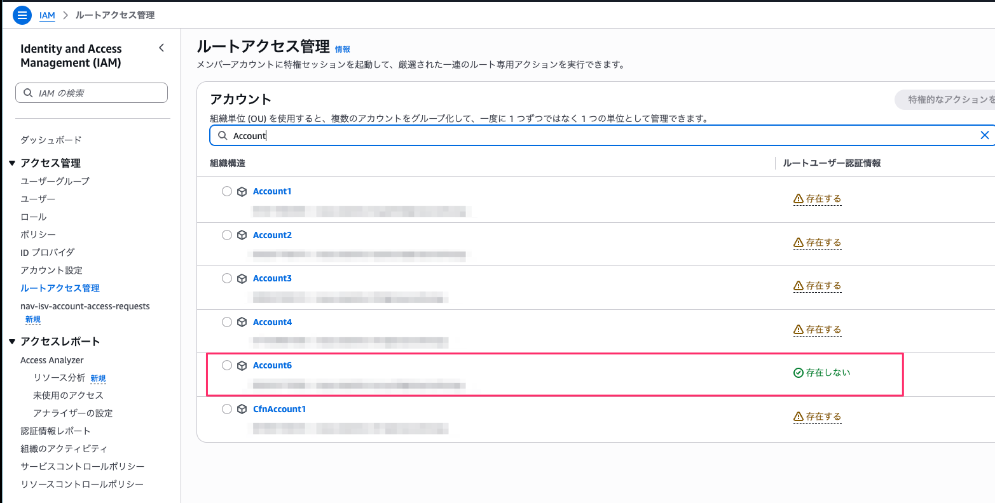Image resolution: width=995 pixels, height=503 pixels.
Task: Open the navigation hamburger menu
Action: click(22, 15)
